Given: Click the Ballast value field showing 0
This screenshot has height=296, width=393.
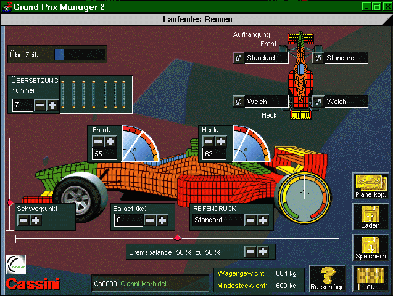Looking at the screenshot, I should pyautogui.click(x=128, y=220).
